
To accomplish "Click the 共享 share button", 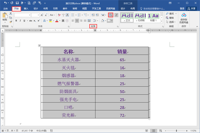I will click(x=191, y=9).
